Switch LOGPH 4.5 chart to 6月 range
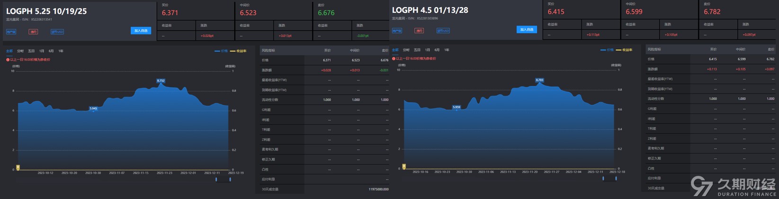The height and width of the screenshot is (199, 779). tap(437, 50)
